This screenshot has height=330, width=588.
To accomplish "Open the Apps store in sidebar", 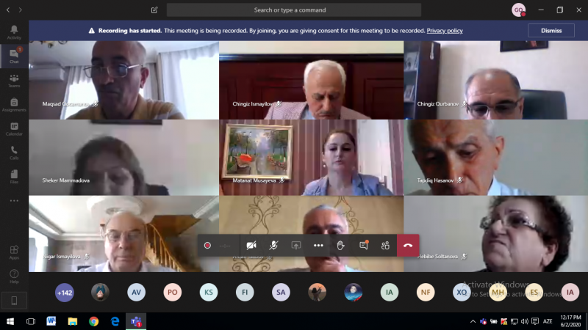I will pos(14,252).
